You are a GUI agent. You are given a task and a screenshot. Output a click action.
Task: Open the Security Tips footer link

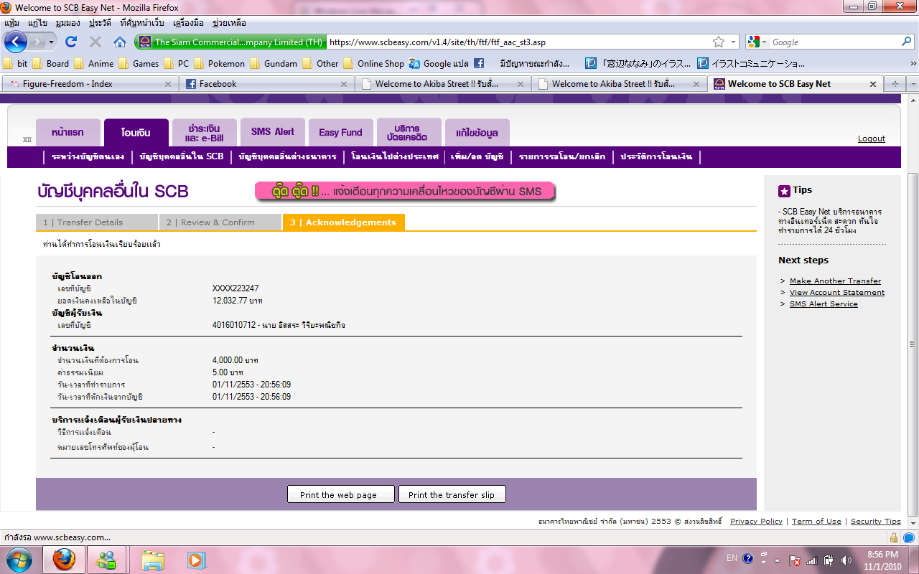(876, 522)
